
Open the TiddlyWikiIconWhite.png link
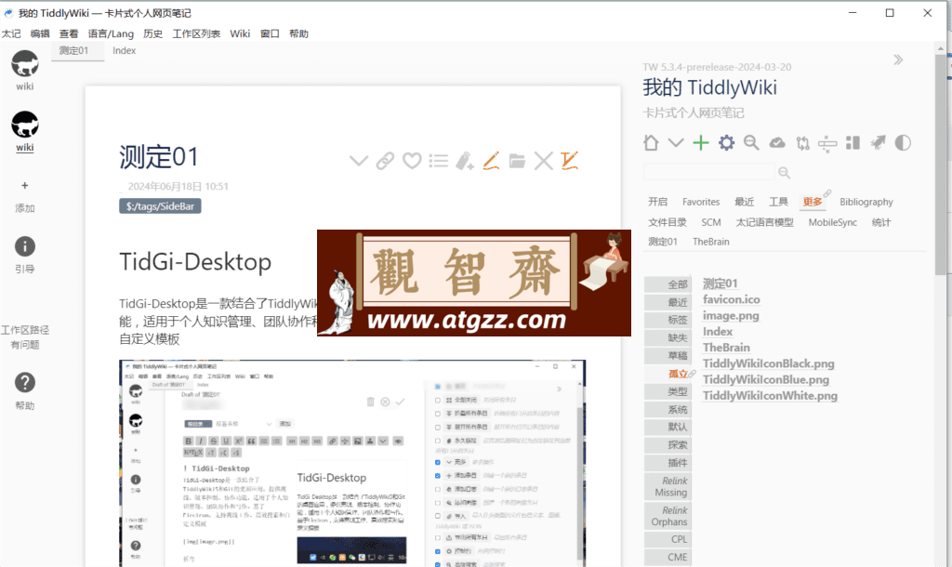coord(770,395)
